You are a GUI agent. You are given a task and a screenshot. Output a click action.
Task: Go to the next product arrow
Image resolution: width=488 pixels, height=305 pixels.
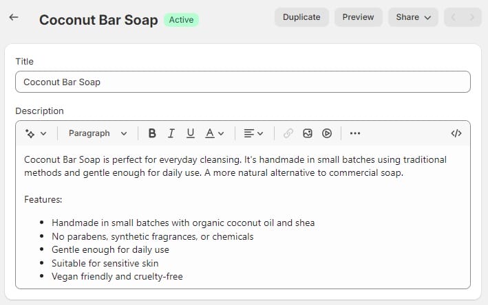472,17
